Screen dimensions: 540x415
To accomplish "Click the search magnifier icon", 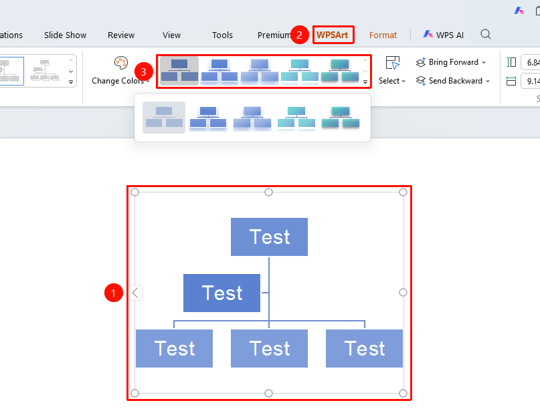I will point(486,34).
